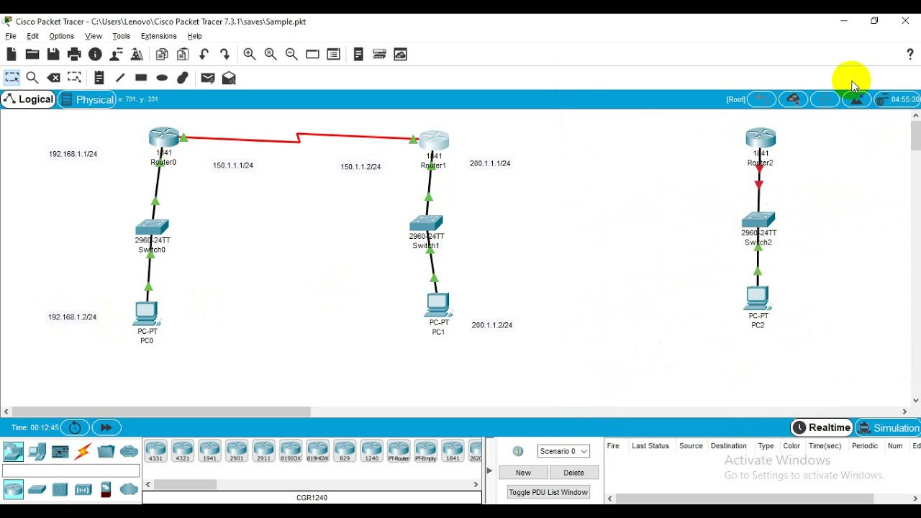This screenshot has height=518, width=921.
Task: Pick the 4331 router from device list
Action: tap(156, 451)
